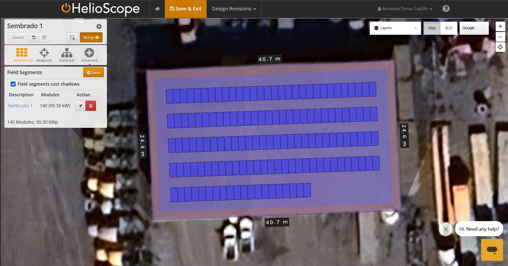Select the marquee selection tool
Viewport: 508px width, 266px height.
click(72, 37)
